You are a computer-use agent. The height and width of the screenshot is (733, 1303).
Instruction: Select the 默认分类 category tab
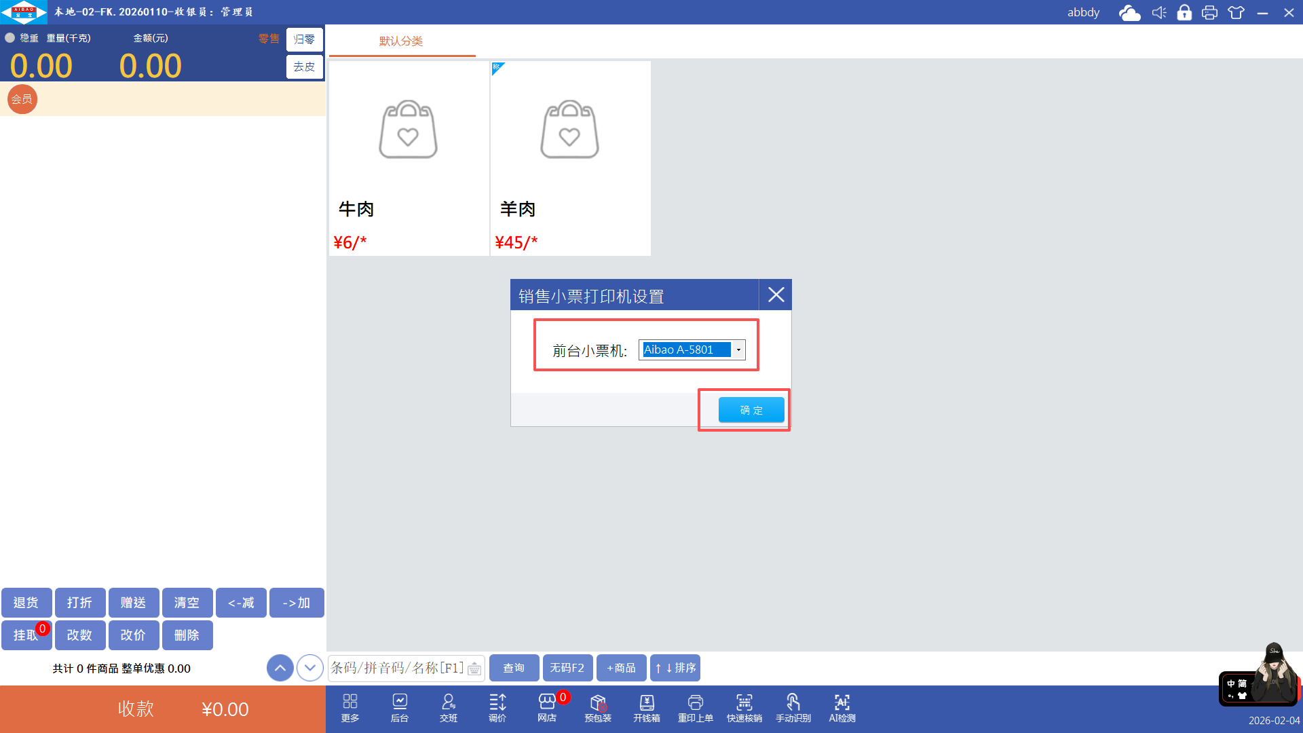tap(401, 41)
